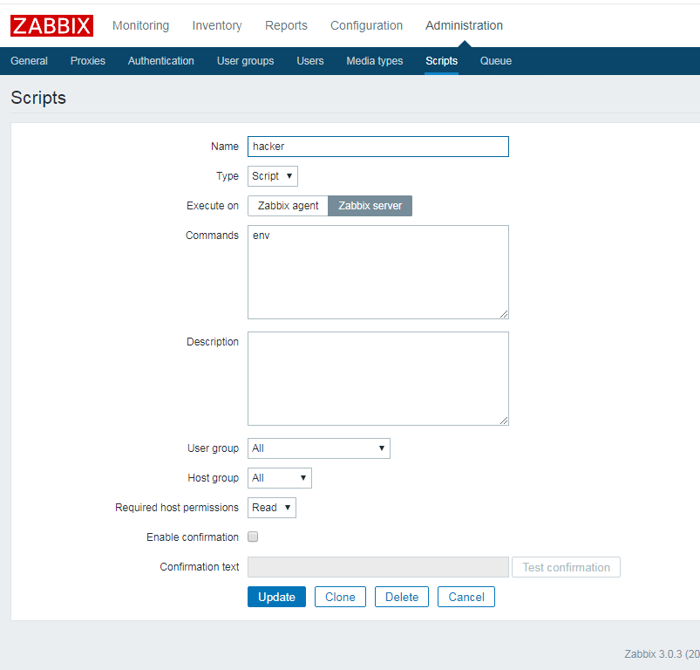Click the Zabbix 3.0.3 version footer text
The image size is (700, 670).
tap(662, 654)
